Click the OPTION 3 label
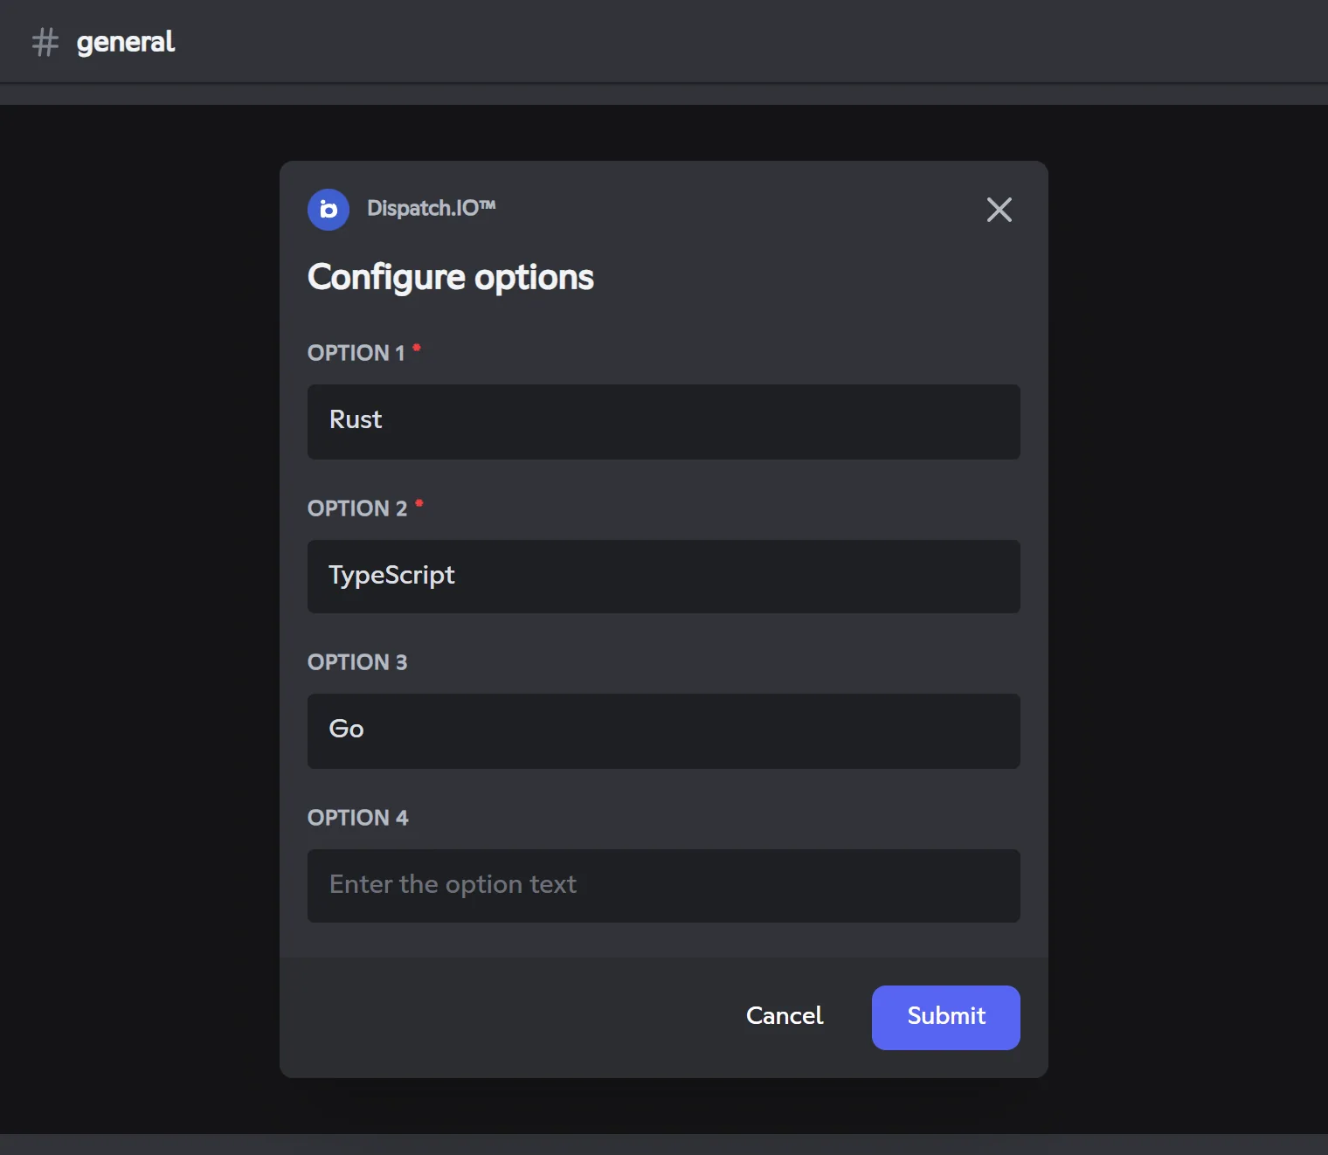The image size is (1328, 1155). click(357, 662)
